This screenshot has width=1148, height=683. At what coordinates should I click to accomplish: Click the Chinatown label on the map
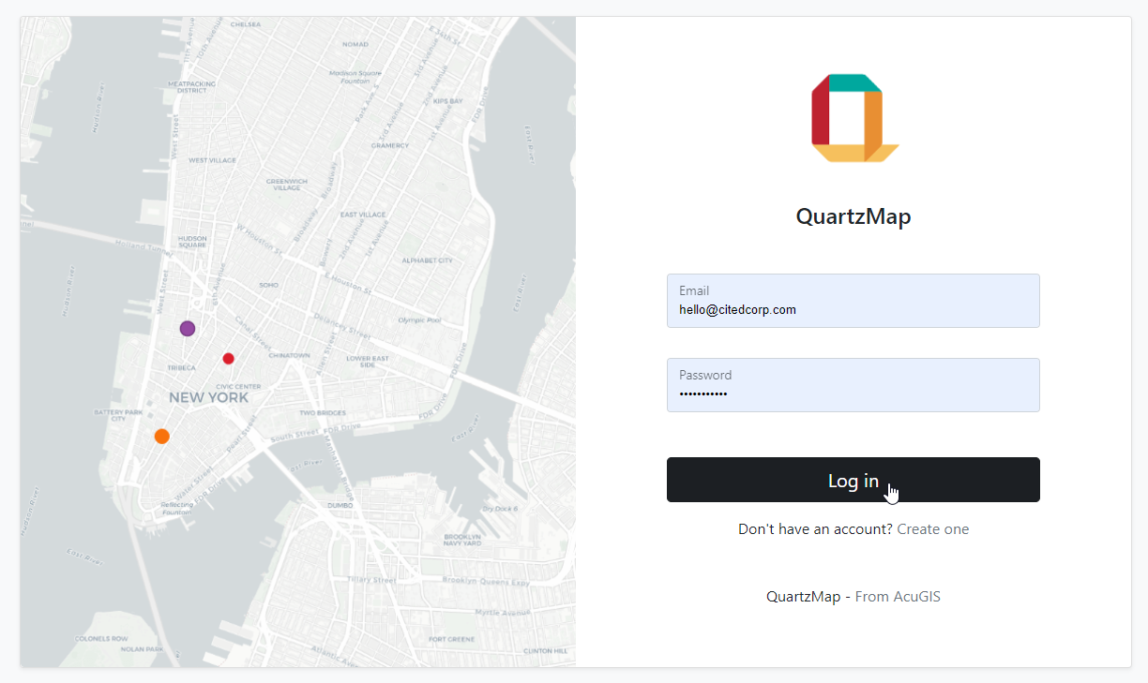click(289, 356)
